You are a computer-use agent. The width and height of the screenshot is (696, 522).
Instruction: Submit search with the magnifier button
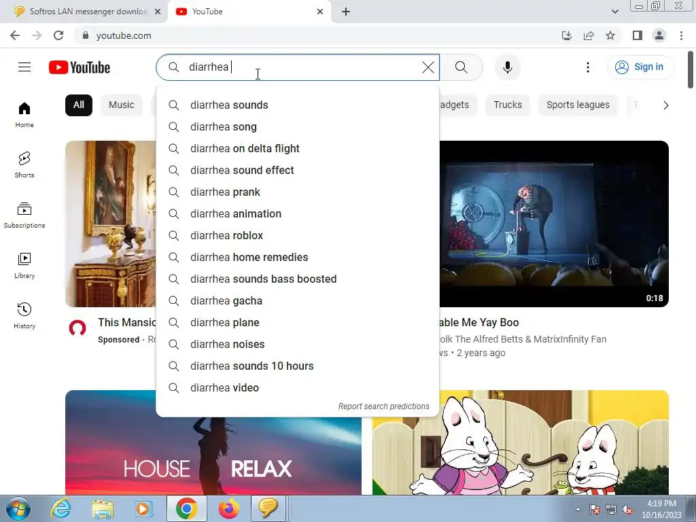(x=462, y=67)
